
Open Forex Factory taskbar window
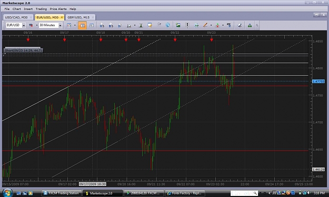185,193
